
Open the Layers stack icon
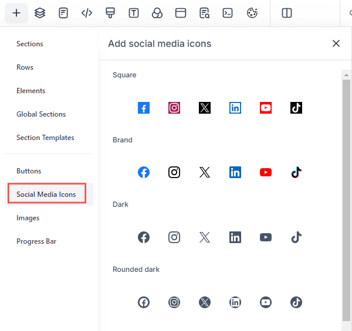pos(40,13)
